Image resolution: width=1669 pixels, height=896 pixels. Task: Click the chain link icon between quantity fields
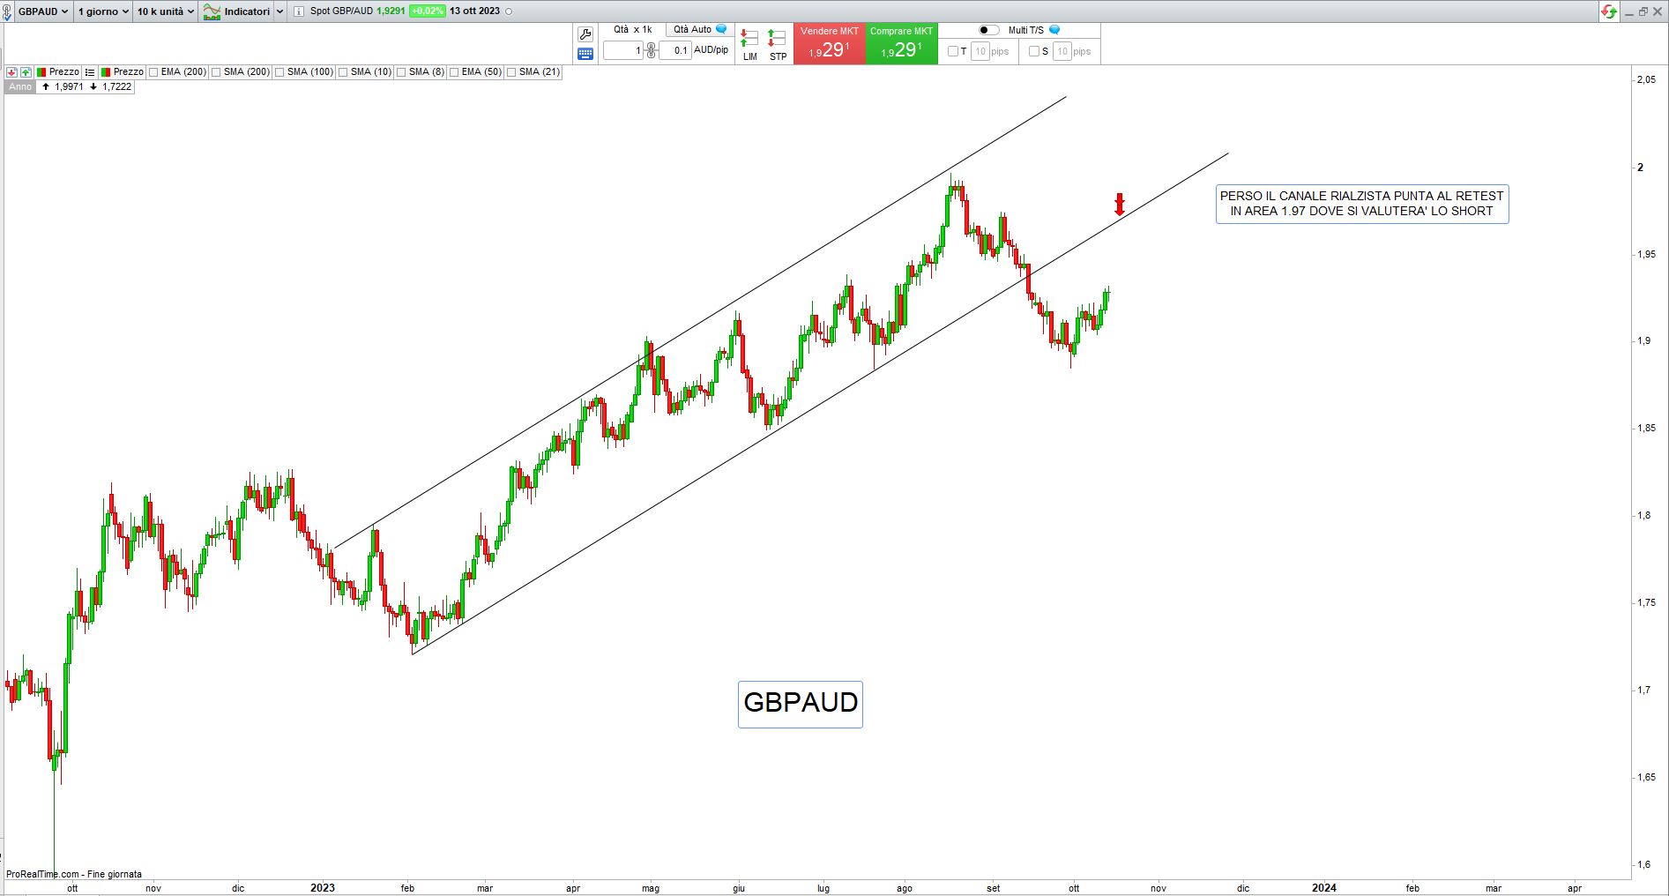[651, 50]
